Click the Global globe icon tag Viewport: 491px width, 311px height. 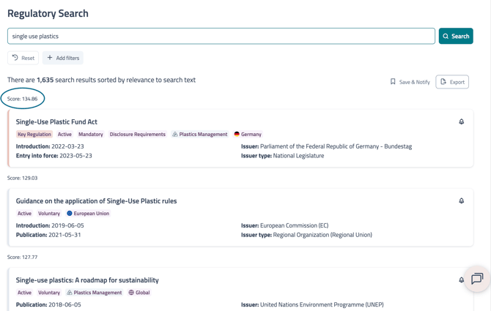(131, 293)
